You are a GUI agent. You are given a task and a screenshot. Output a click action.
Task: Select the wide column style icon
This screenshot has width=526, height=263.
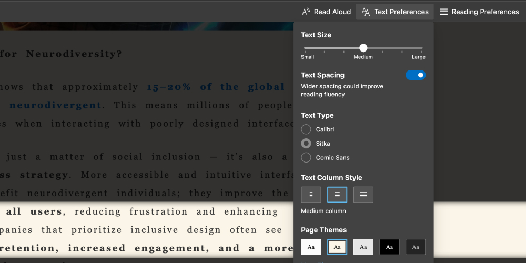coord(363,195)
